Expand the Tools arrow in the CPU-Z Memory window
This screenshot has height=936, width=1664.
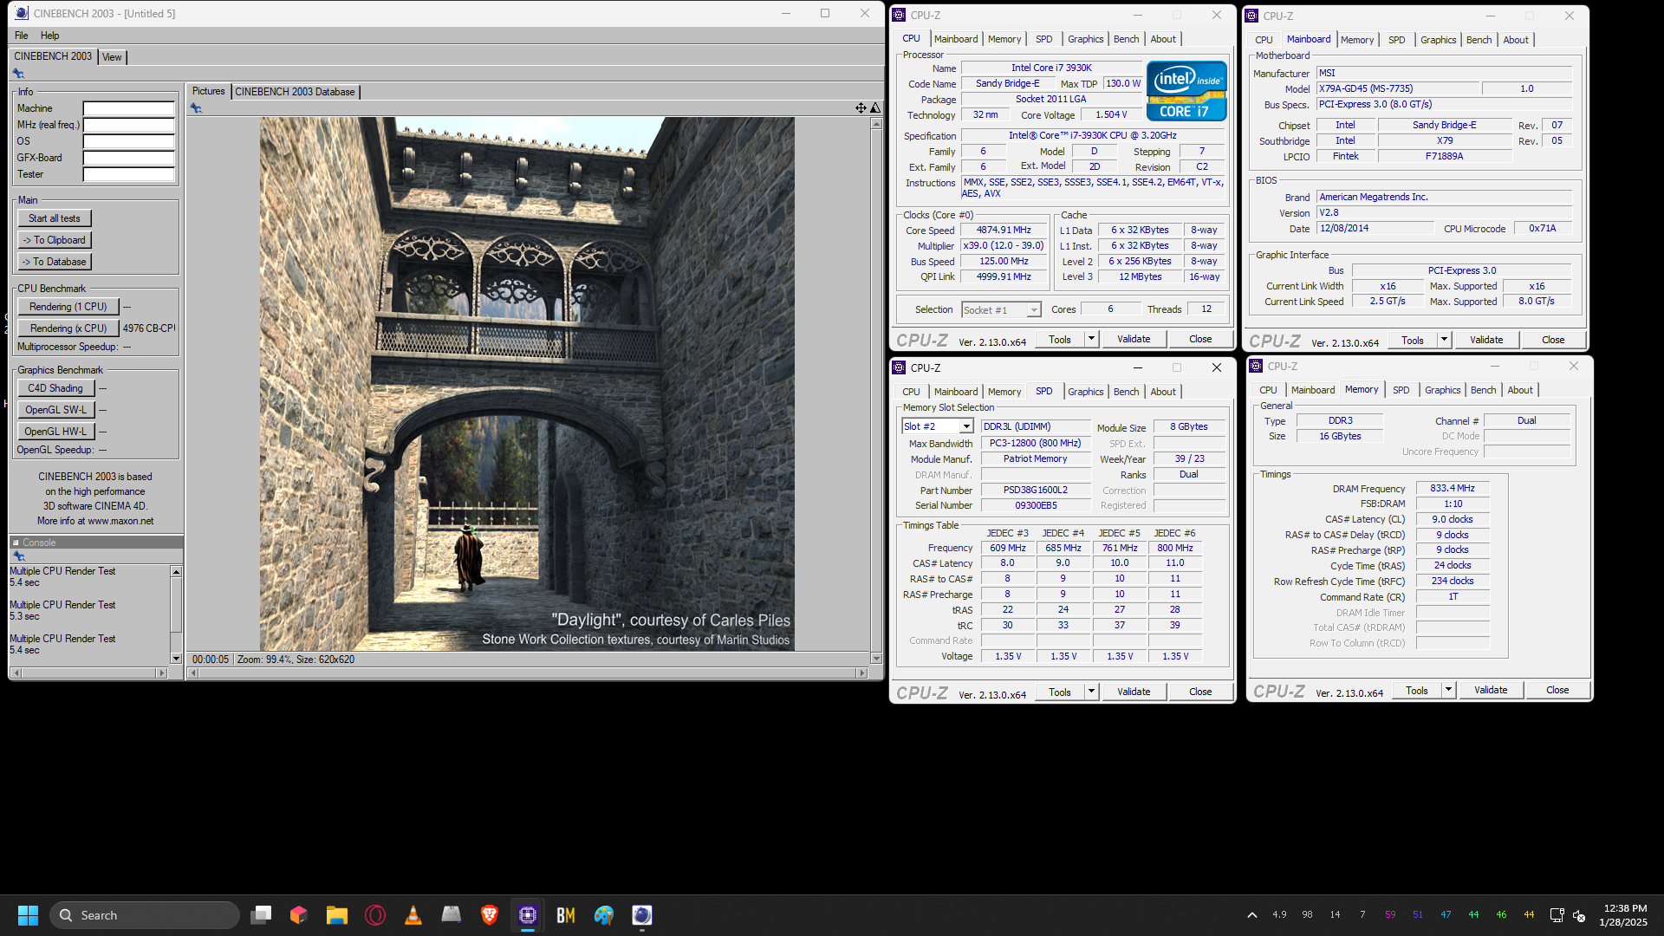pyautogui.click(x=1448, y=690)
